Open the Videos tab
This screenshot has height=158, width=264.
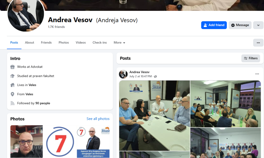click(81, 42)
